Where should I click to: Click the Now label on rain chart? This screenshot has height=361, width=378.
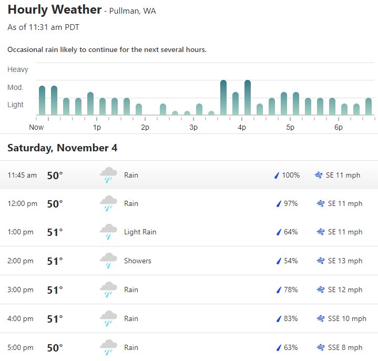tap(36, 127)
